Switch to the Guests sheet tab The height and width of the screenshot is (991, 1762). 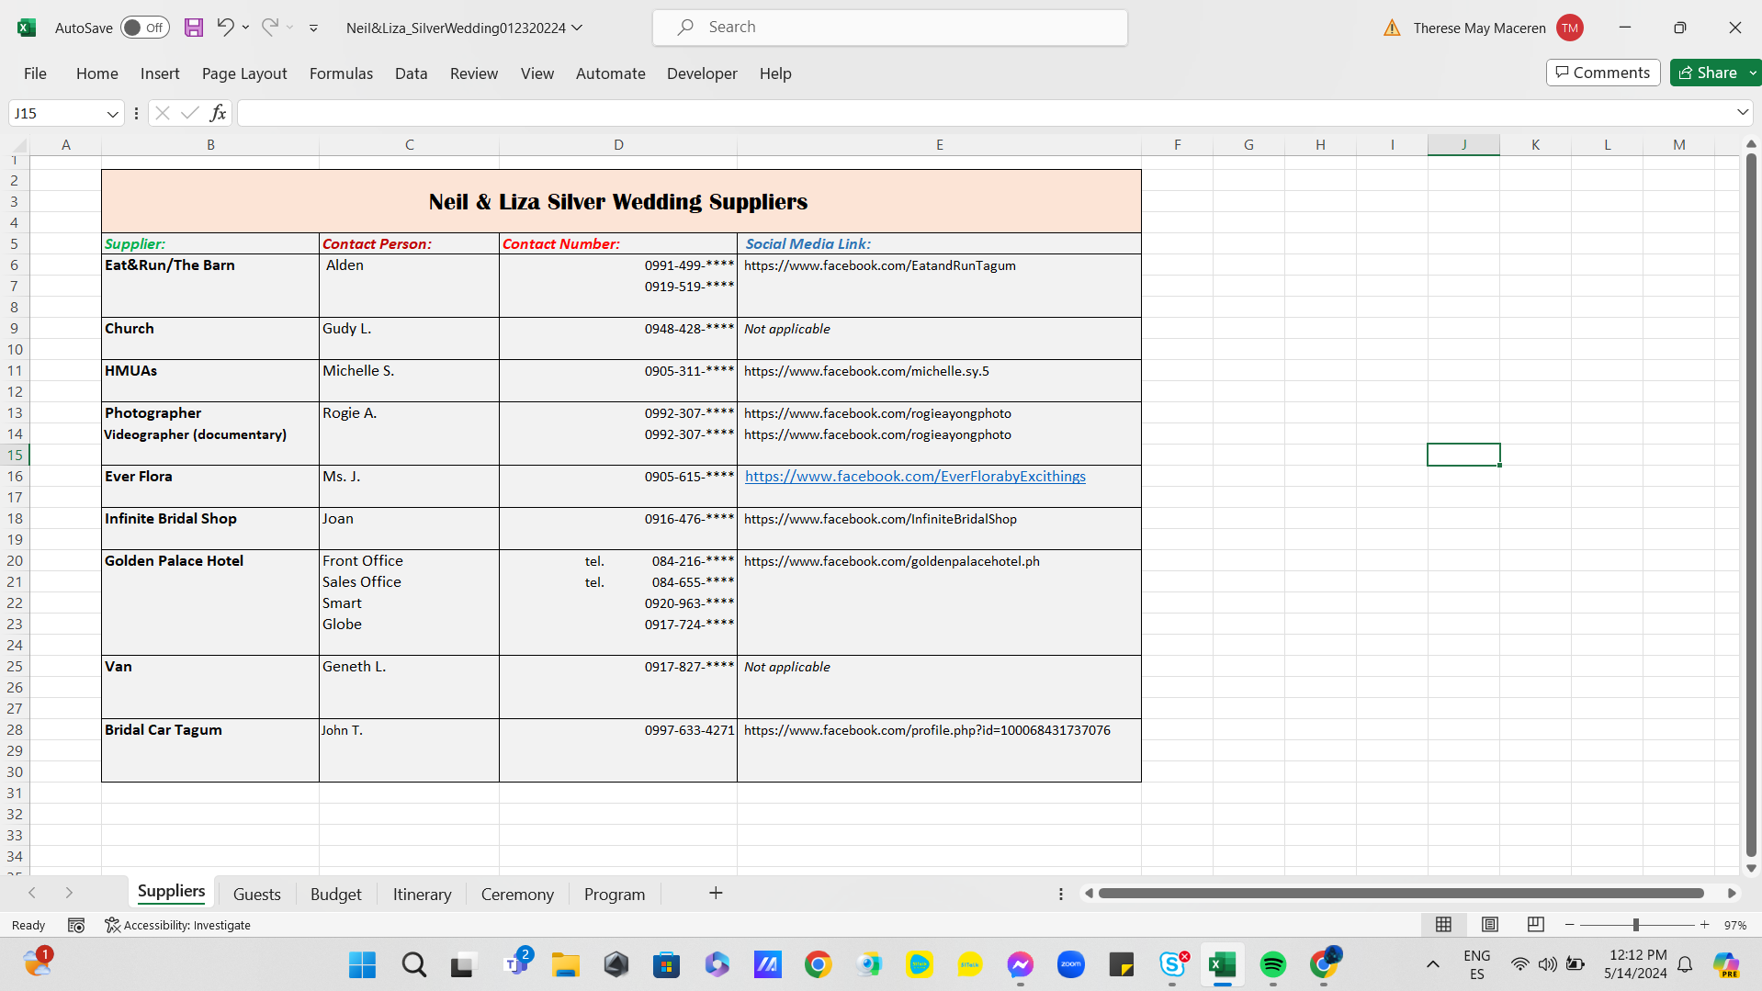pyautogui.click(x=256, y=894)
